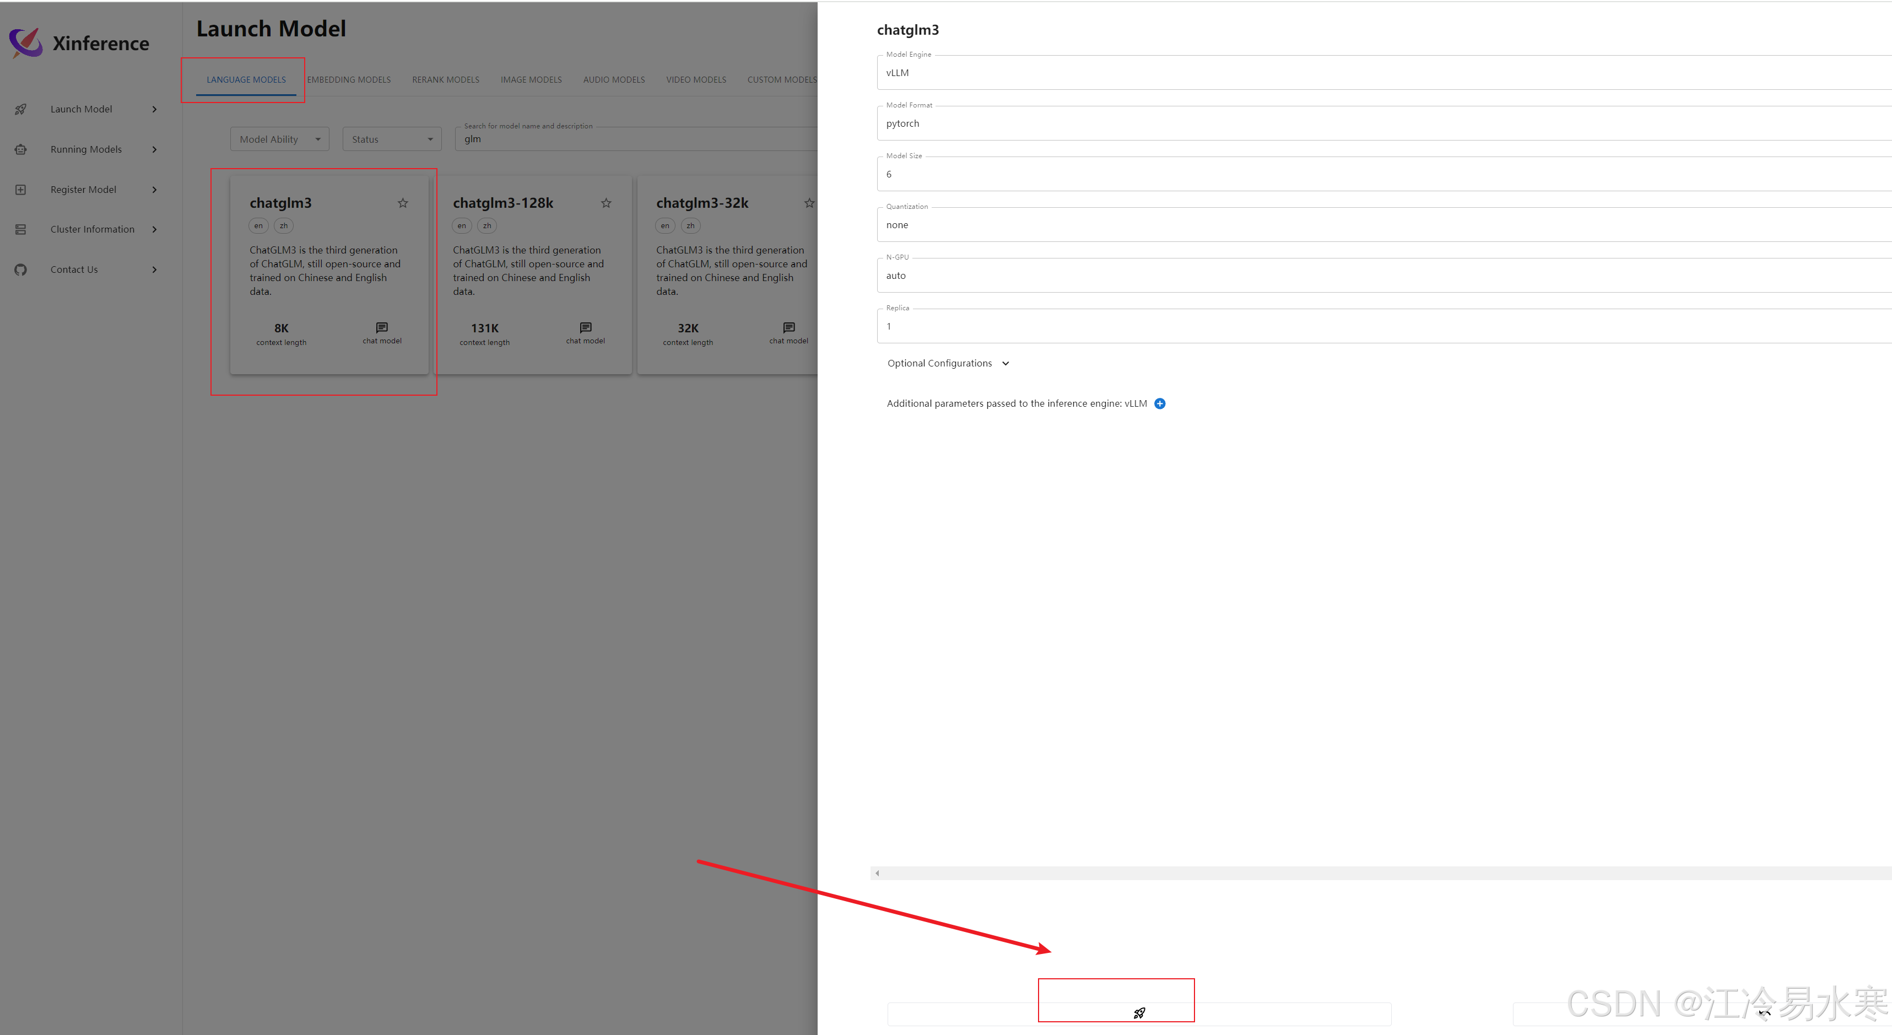Expand the Running Models sidebar chevron

coord(154,149)
